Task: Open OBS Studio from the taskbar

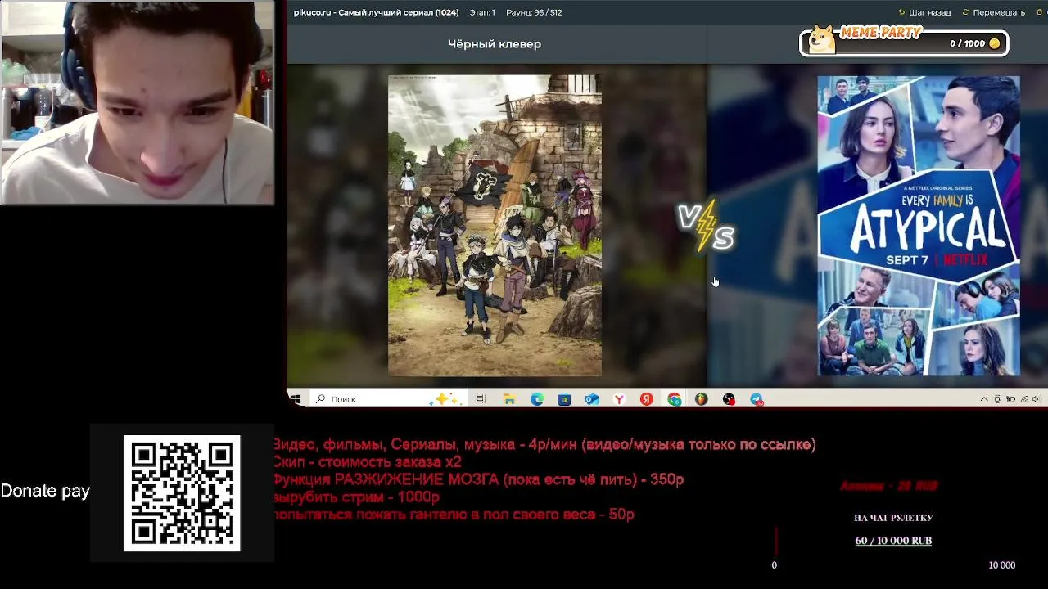Action: [729, 399]
